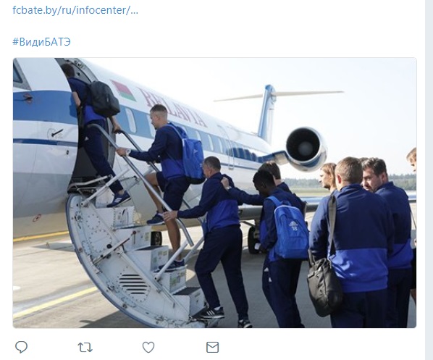
Task: Send tweet via the envelope message icon
Action: click(212, 347)
